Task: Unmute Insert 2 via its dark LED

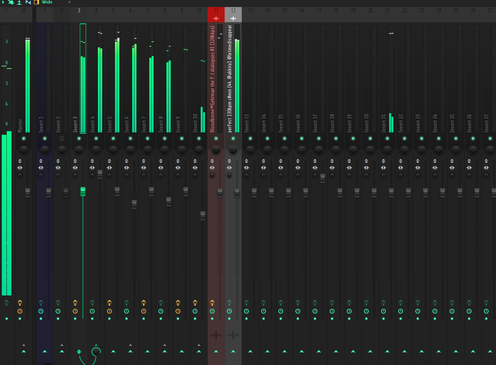Action: pos(62,138)
